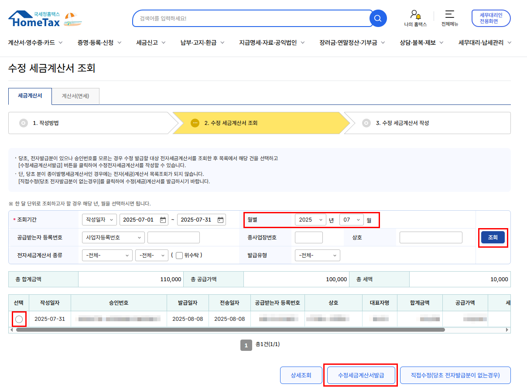Open the end date calendar picker icon
Image resolution: width=527 pixels, height=387 pixels.
pyautogui.click(x=221, y=220)
